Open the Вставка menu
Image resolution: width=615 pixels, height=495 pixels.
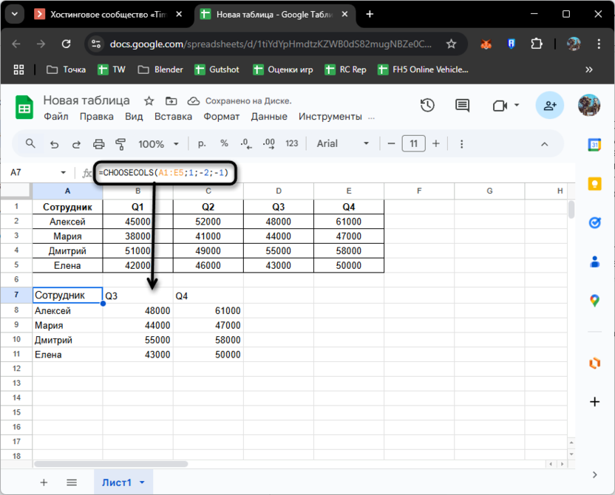click(x=173, y=117)
